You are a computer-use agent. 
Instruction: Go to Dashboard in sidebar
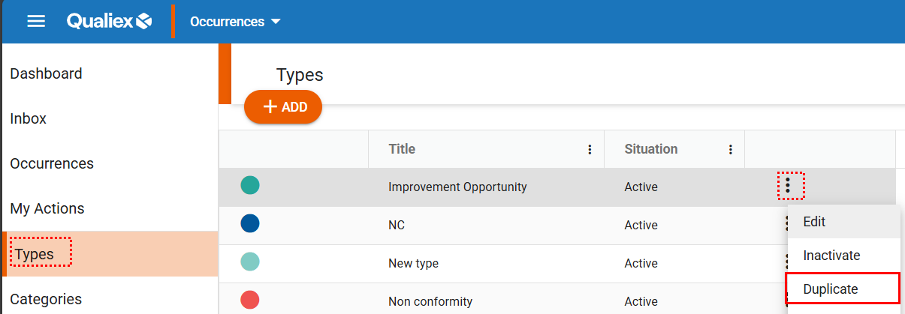pyautogui.click(x=47, y=73)
